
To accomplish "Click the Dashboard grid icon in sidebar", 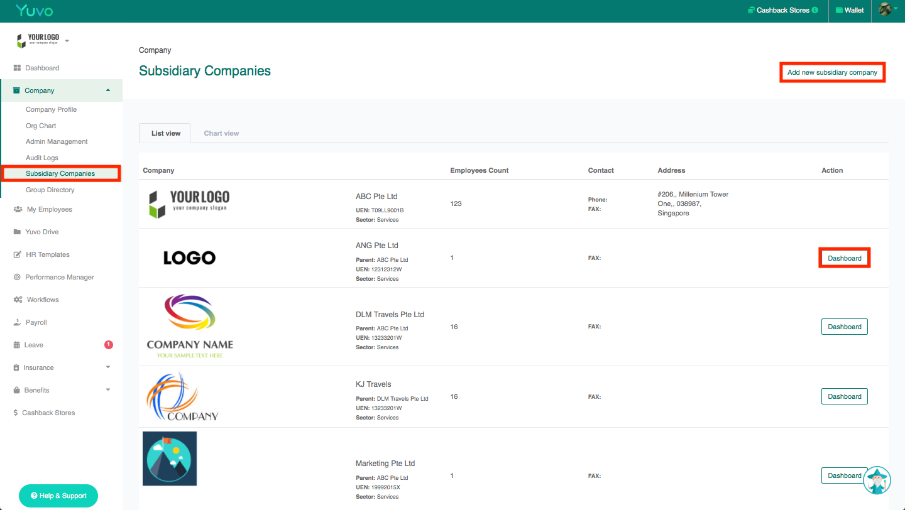I will (18, 68).
